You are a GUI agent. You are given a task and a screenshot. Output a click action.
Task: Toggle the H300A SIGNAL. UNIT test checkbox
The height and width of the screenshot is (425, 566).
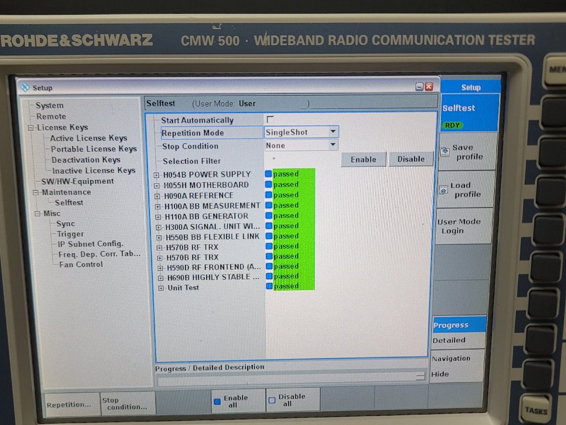tap(269, 226)
